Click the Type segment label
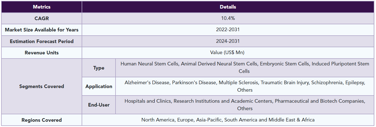This screenshot has height=127, width=376. coord(99,68)
